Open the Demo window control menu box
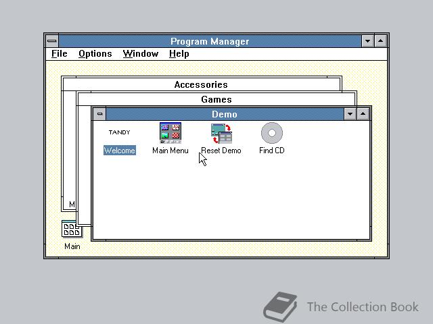 [x=99, y=114]
